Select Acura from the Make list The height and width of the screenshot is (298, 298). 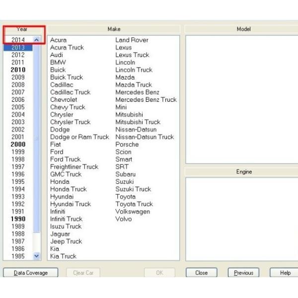(x=58, y=40)
